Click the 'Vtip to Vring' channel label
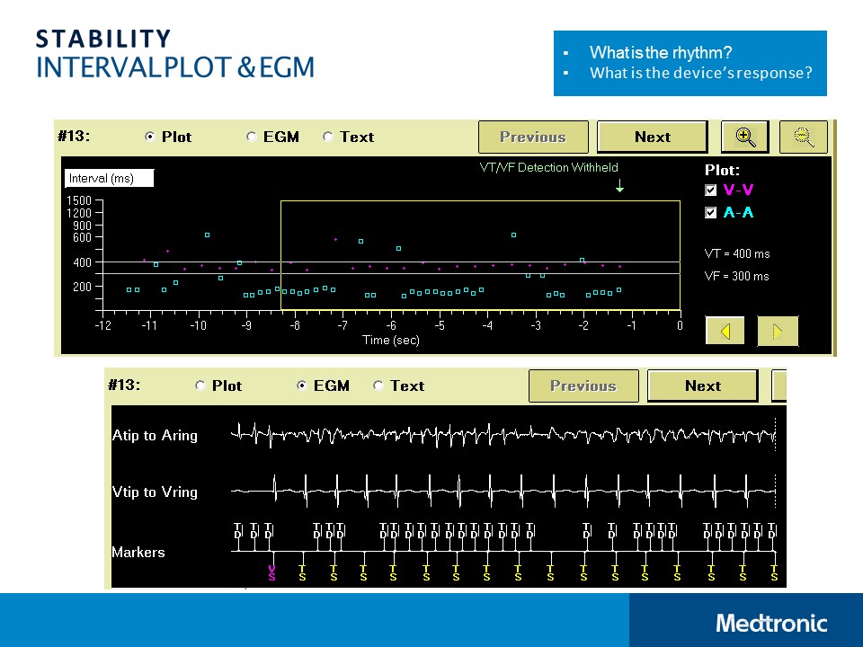 point(155,492)
